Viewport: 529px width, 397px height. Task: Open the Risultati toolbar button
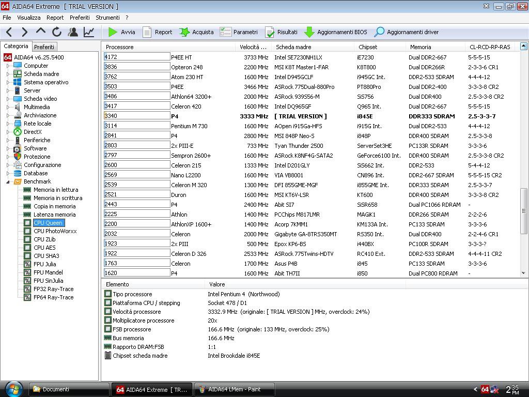(282, 32)
